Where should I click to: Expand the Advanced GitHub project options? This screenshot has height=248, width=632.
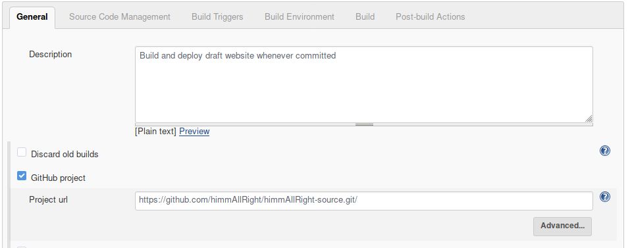[x=562, y=226]
